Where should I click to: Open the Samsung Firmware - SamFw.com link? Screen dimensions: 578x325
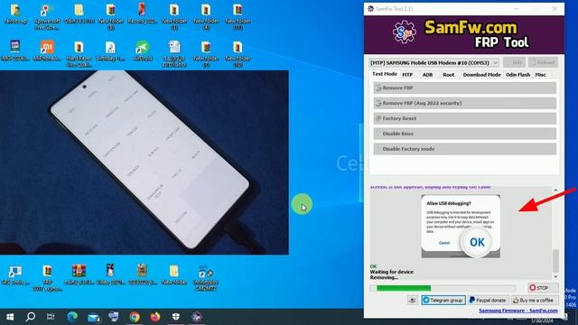[517, 311]
